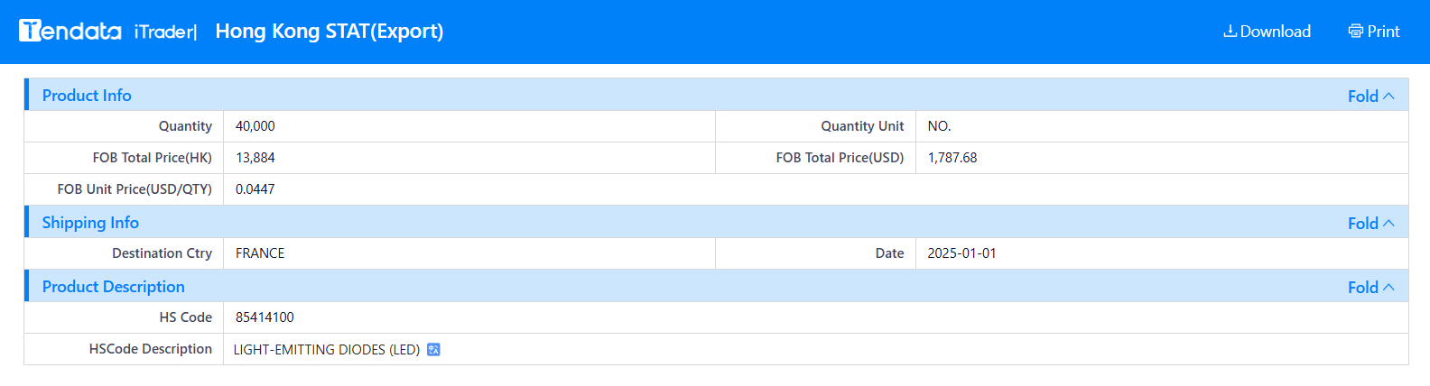Click the HSCode Description label

coord(151,349)
